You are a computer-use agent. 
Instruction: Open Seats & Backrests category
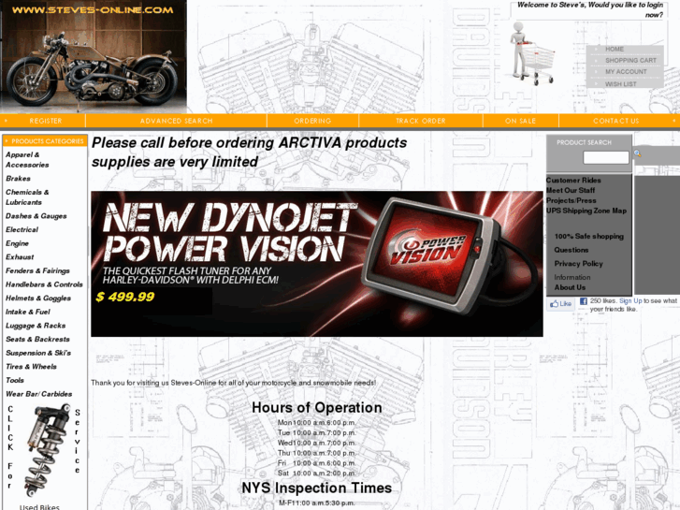pos(37,339)
